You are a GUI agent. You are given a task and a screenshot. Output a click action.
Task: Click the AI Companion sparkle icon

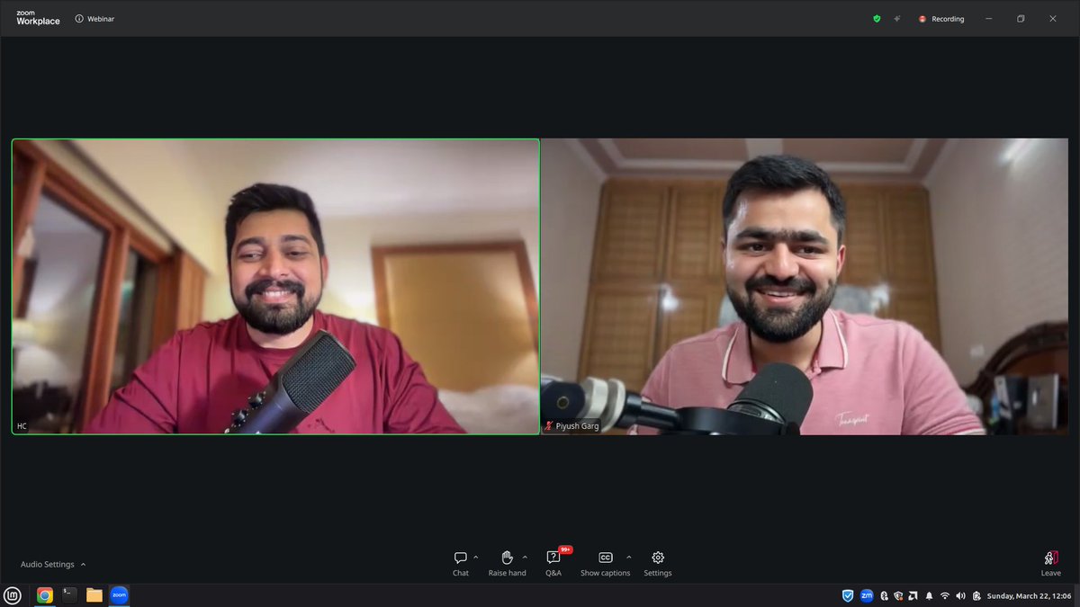896,18
